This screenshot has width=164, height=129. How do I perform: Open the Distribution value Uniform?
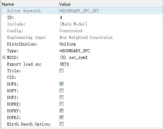68,44
